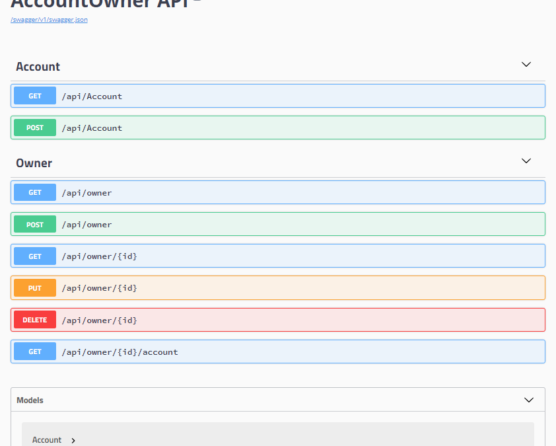This screenshot has height=446, width=556.
Task: Click the Models section title
Action: coord(30,400)
